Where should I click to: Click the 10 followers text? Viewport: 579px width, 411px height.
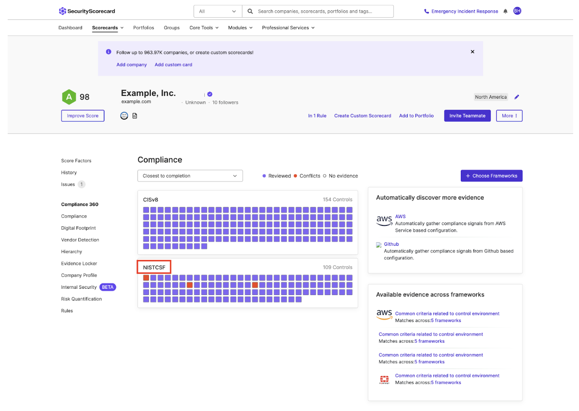tap(225, 102)
